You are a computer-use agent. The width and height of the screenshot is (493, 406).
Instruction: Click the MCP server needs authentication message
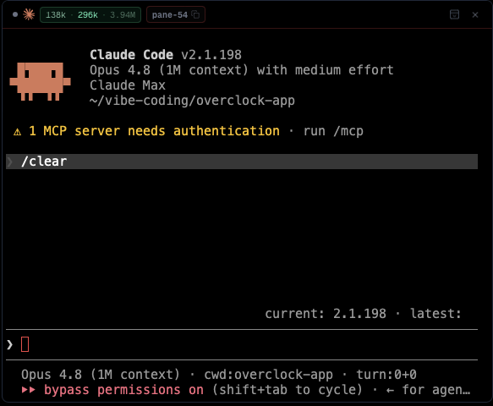pyautogui.click(x=154, y=131)
